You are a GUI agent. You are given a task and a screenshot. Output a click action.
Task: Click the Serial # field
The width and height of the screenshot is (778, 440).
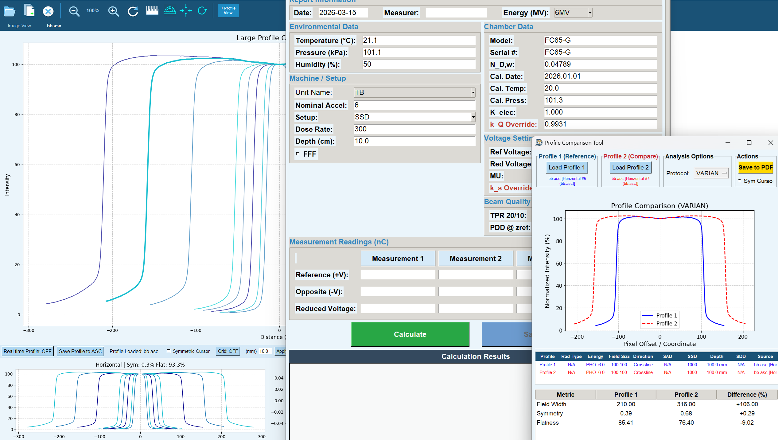(600, 52)
